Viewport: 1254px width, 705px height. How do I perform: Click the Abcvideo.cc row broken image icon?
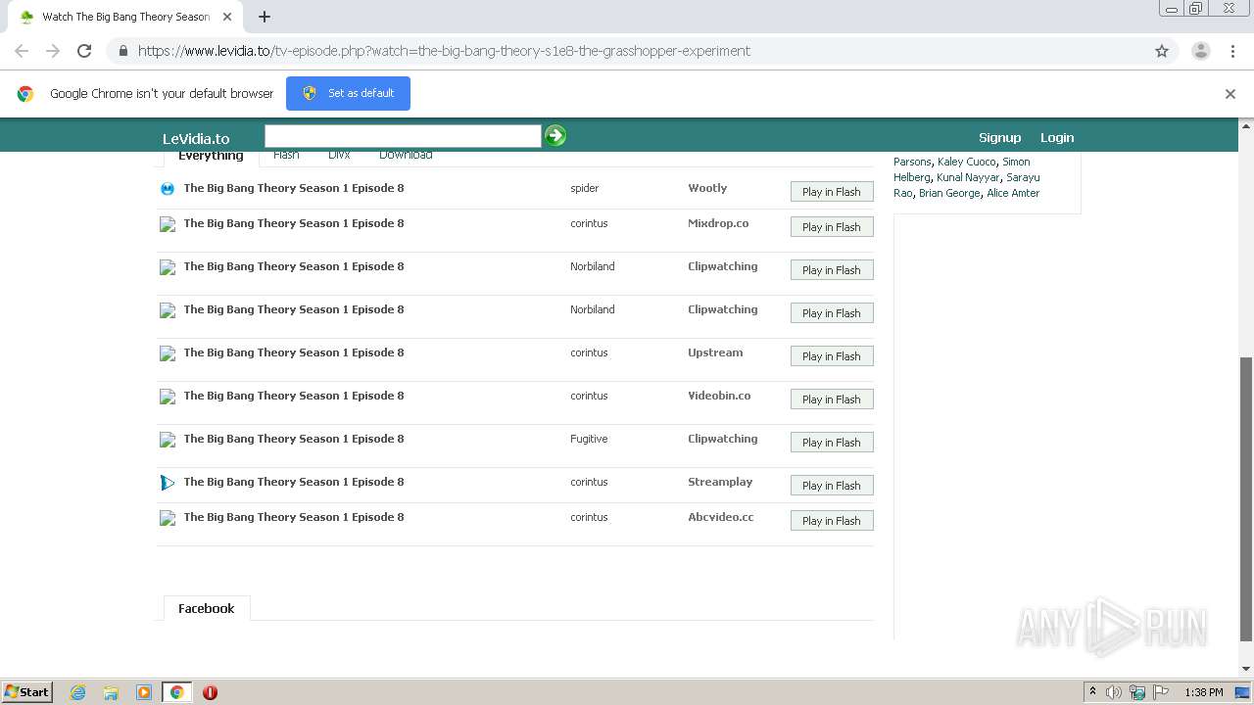tap(168, 518)
